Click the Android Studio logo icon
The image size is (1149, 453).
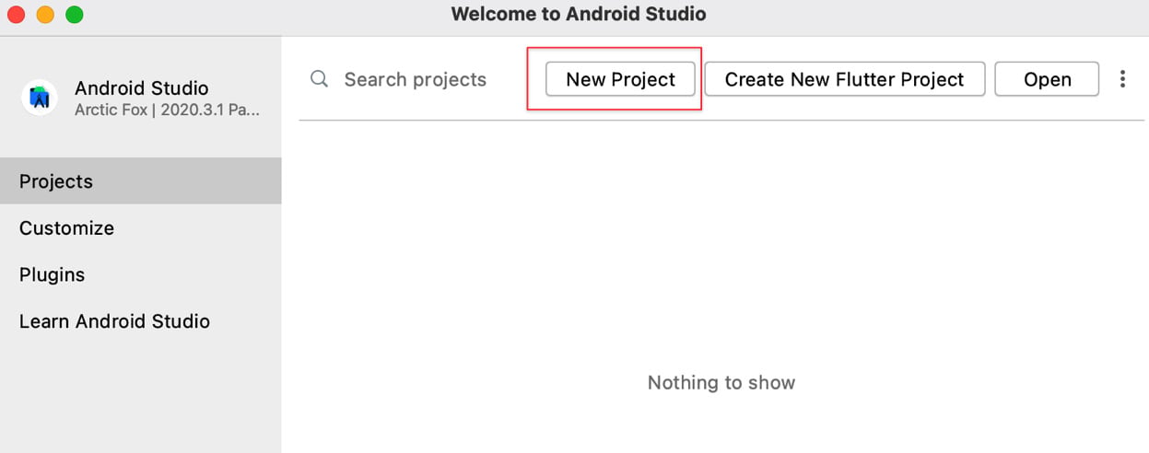tap(40, 98)
